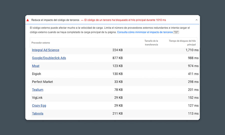Collapse the audit with the top-right chevron
The height and width of the screenshot is (135, 225).
(196, 20)
